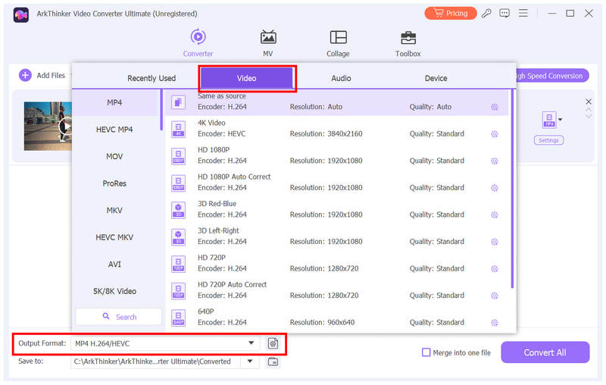Expand the Save to path dropdown

[x=250, y=362]
